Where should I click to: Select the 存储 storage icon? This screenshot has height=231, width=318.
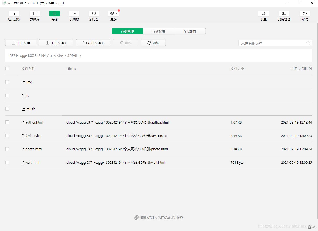coord(55,13)
